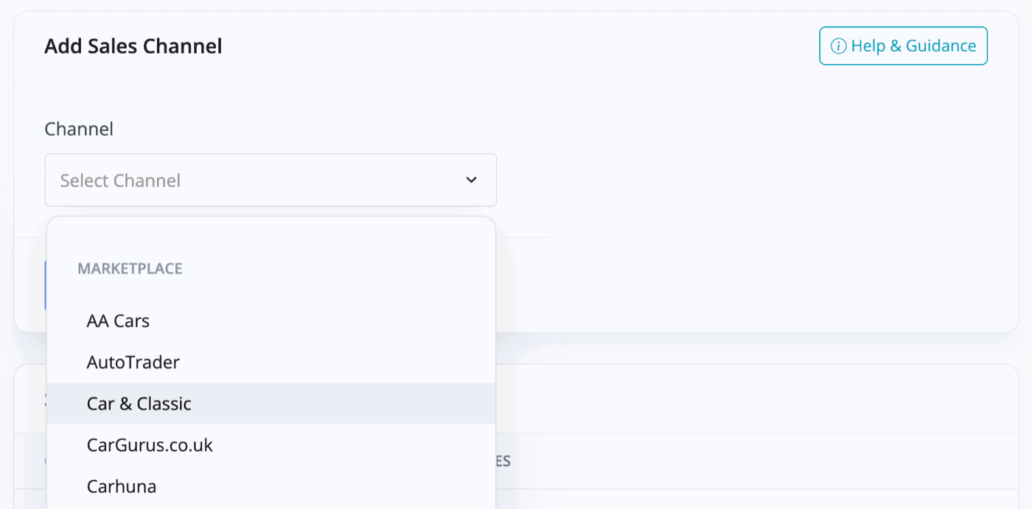Click the column header ending in ES

(x=503, y=462)
